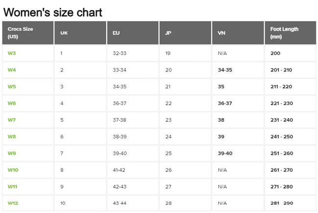Select the W4 size link

[12, 70]
